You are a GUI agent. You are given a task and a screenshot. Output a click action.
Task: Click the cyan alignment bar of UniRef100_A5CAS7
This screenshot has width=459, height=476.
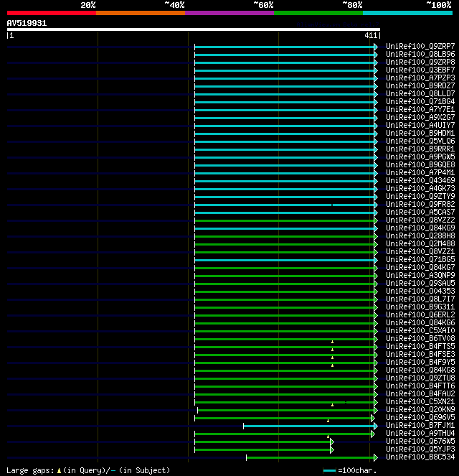(285, 213)
